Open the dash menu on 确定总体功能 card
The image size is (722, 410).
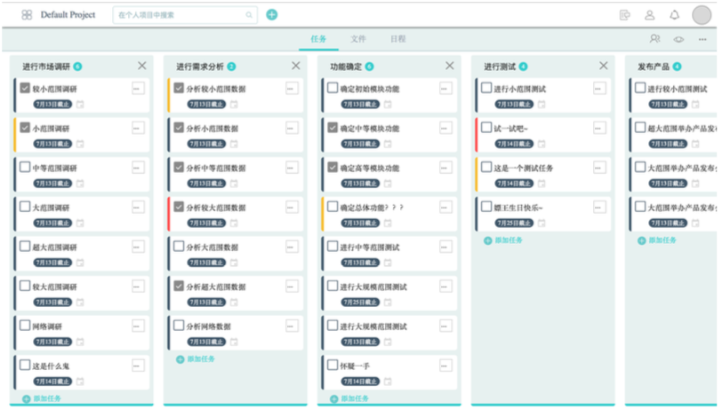[x=445, y=208]
